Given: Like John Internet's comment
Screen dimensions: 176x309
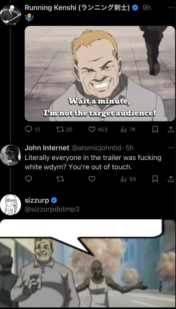Looking at the screenshot, I should [92, 179].
